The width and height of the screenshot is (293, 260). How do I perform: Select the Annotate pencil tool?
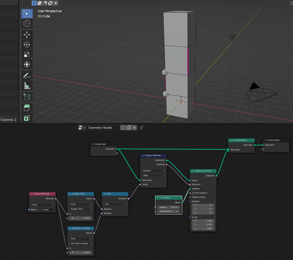pos(27,76)
